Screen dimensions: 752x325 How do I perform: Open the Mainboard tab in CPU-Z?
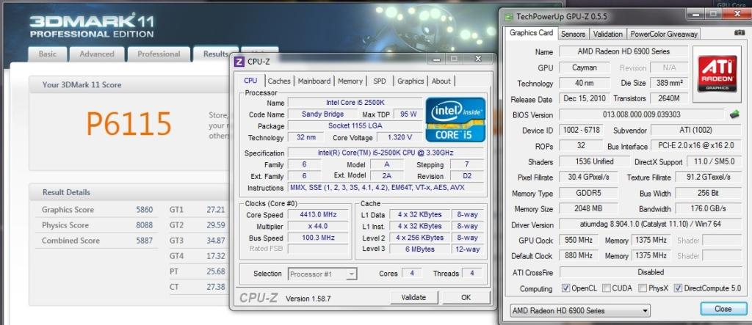coord(314,81)
